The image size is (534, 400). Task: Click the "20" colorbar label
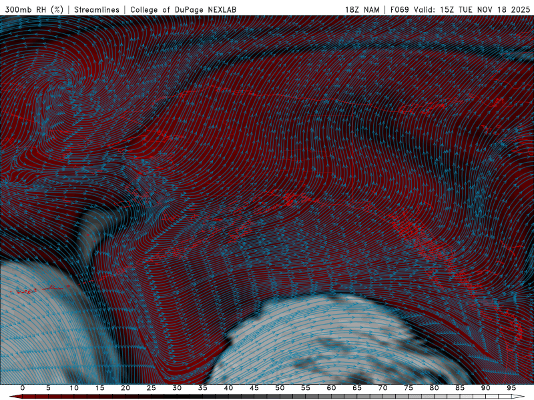pos(125,388)
